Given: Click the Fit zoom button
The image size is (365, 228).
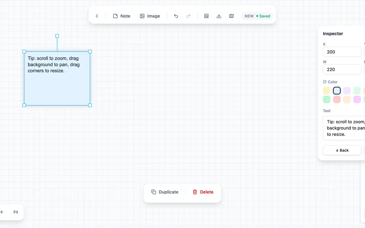Looking at the screenshot, I should [16, 212].
